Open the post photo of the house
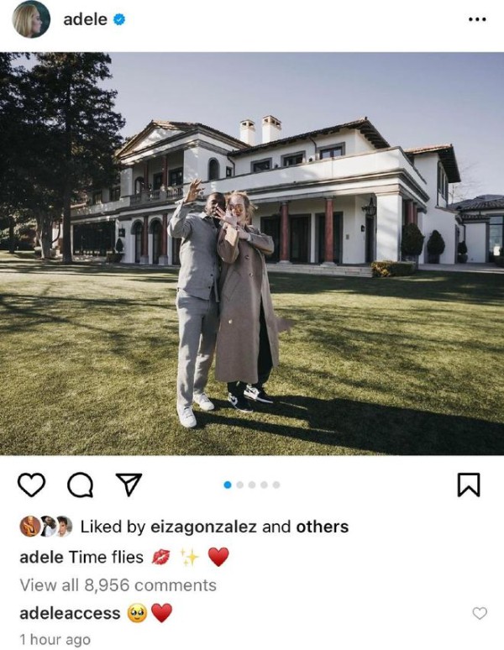This screenshot has width=504, height=650. 252,254
